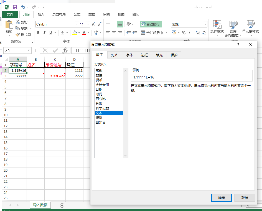Open the 导入数据 sheet tab

point(40,205)
